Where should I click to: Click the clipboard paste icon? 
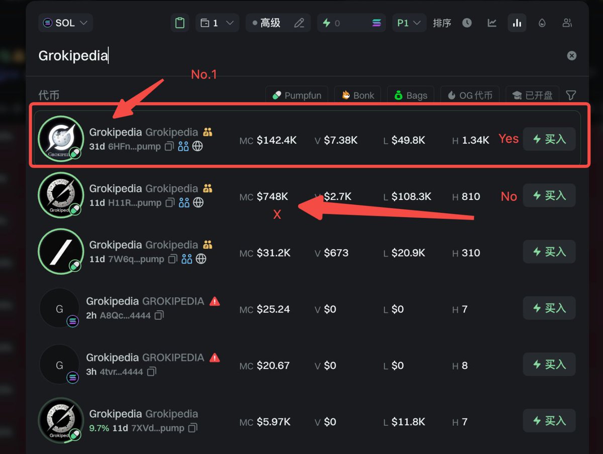coord(179,23)
